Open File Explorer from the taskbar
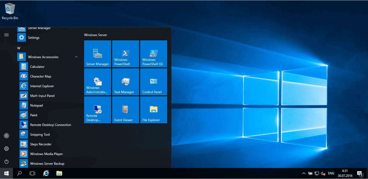The height and width of the screenshot is (179, 368). click(59, 173)
